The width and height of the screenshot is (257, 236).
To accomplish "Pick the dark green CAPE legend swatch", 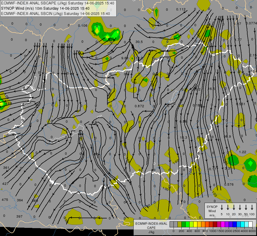I will point(183,224).
